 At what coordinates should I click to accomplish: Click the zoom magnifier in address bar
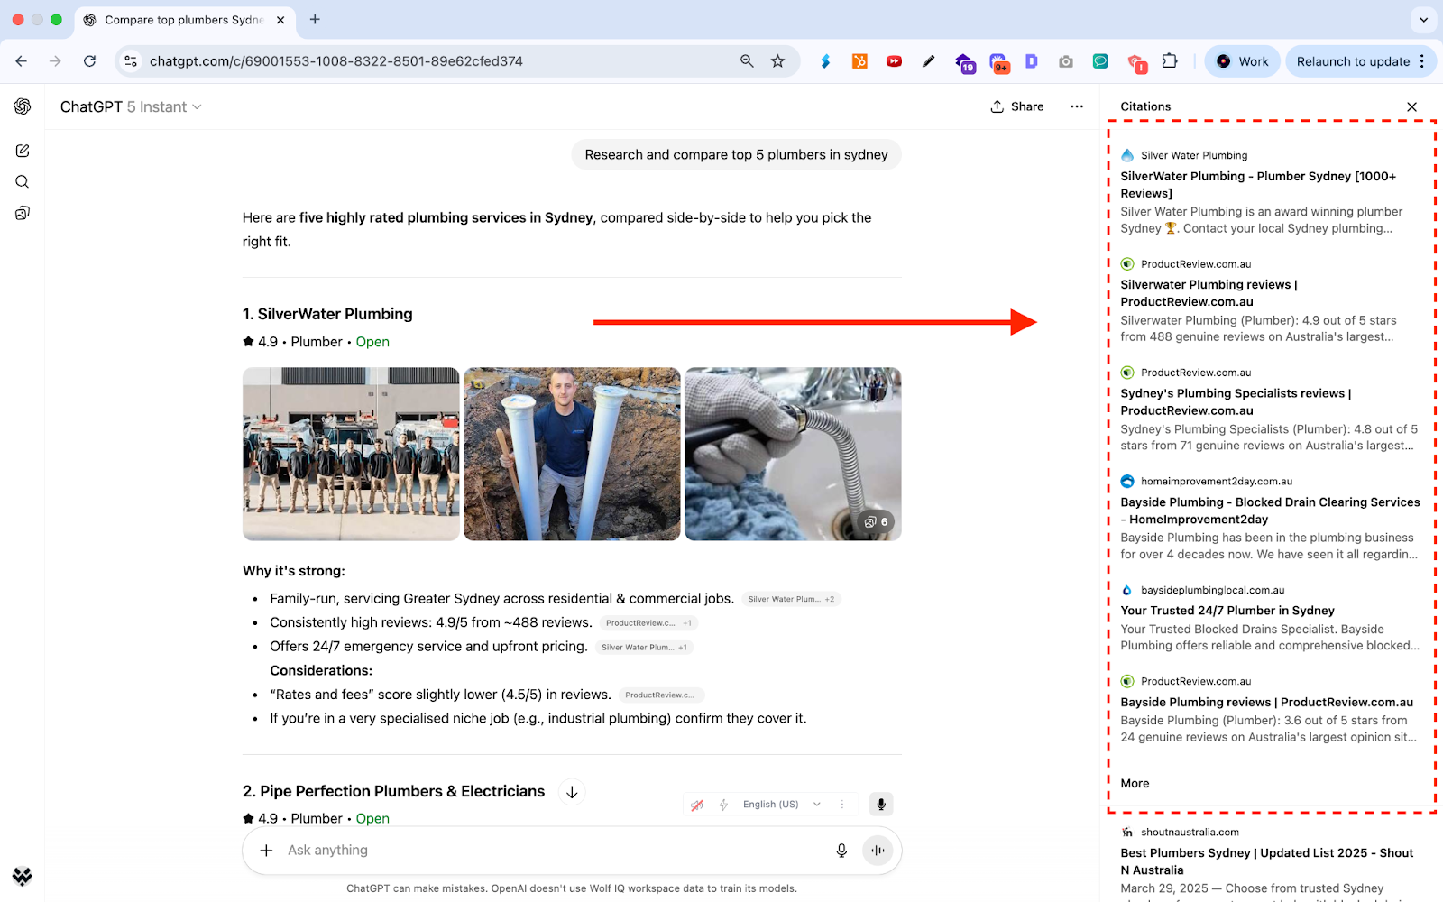click(747, 61)
